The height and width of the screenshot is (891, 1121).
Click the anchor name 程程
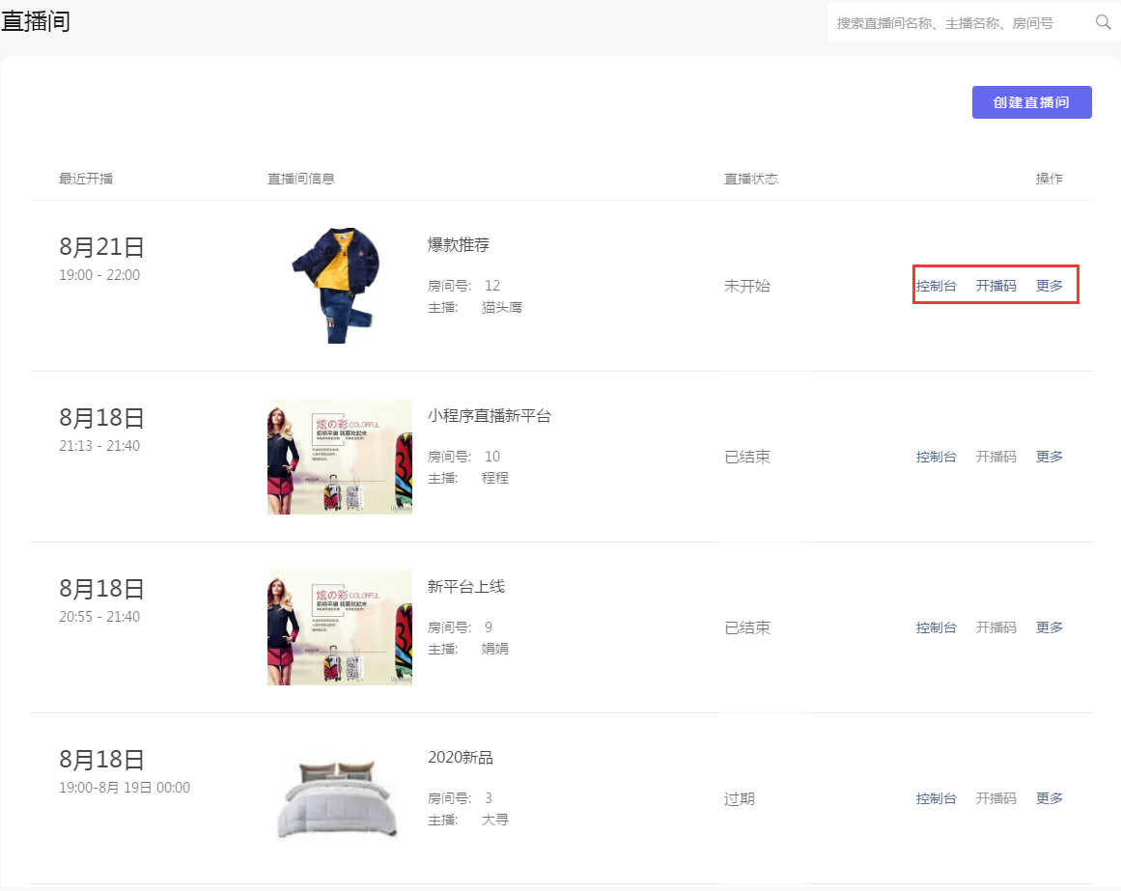click(494, 478)
